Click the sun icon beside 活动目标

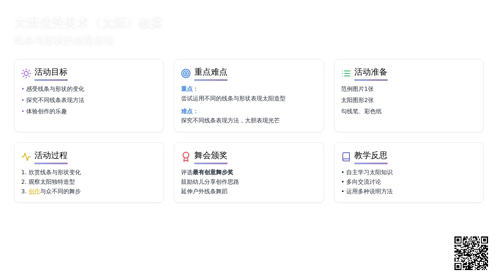[26, 73]
